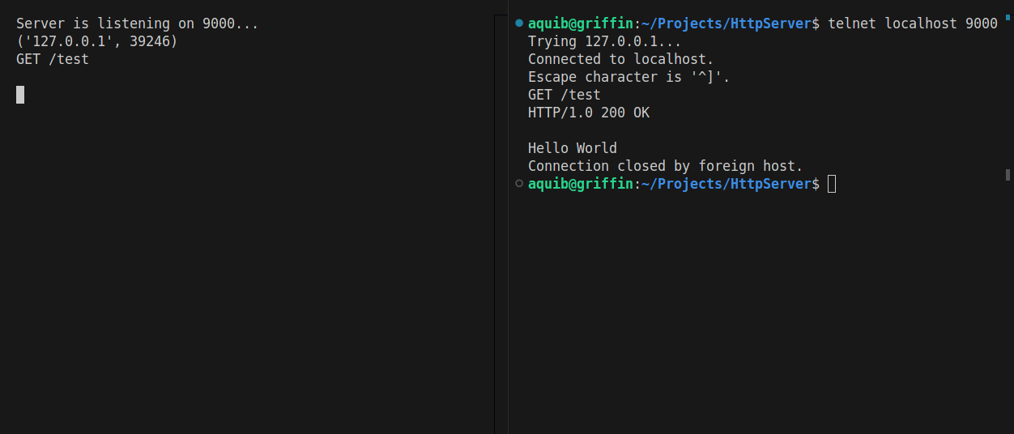Click the "Server is listening on 9000..." line
This screenshot has height=434, width=1014.
pyautogui.click(x=137, y=24)
